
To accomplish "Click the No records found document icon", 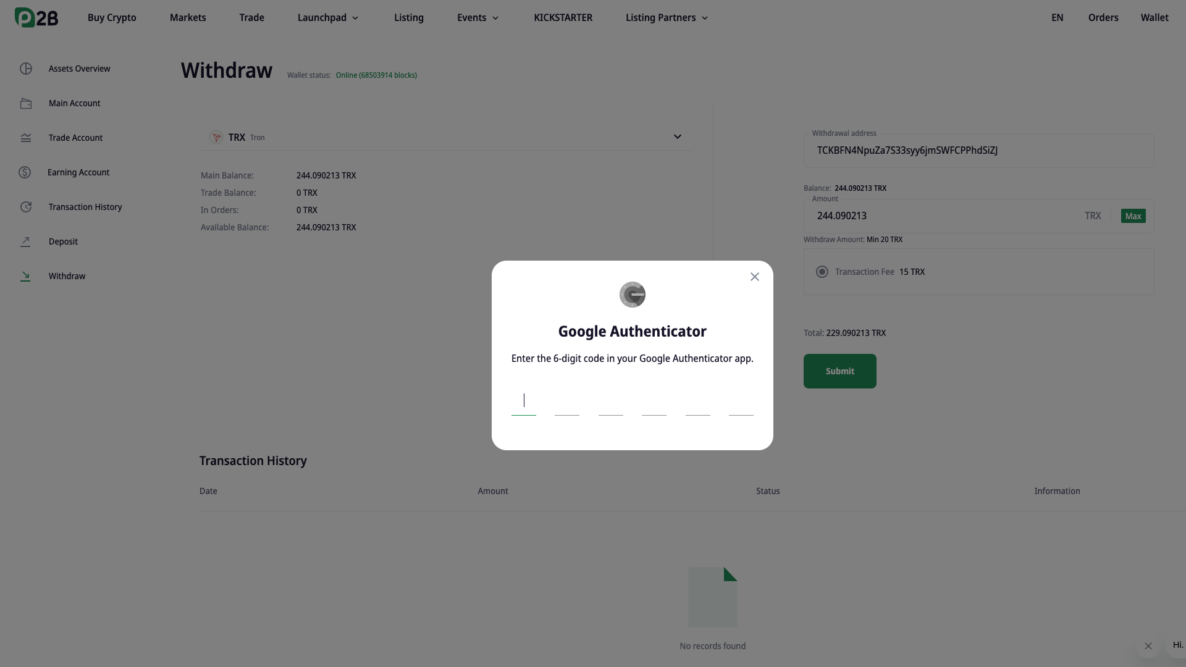I will coord(713,597).
